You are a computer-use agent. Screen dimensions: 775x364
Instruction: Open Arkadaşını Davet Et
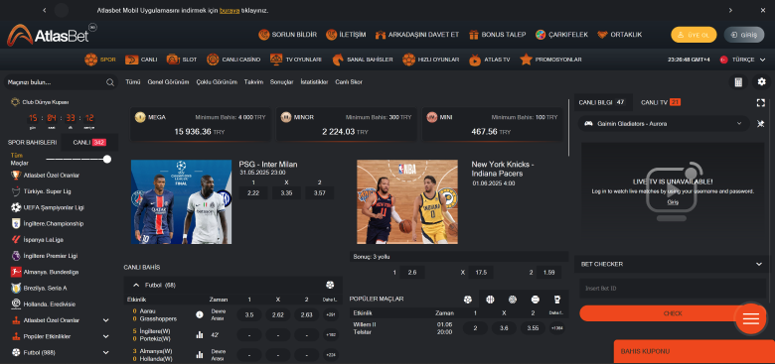click(x=417, y=35)
